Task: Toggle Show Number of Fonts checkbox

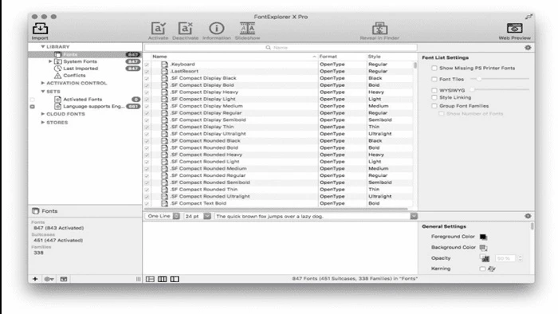Action: [x=442, y=113]
